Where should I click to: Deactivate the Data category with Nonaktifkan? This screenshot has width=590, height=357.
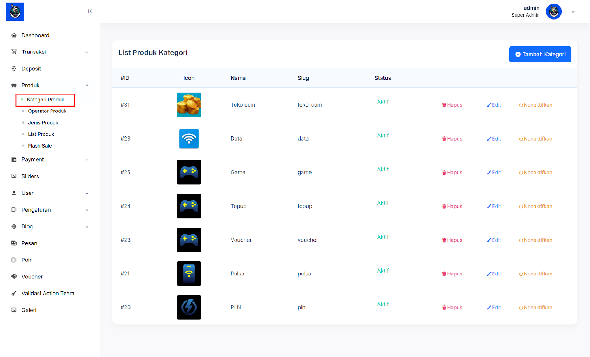coord(535,139)
